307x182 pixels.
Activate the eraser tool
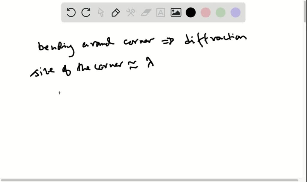pyautogui.click(x=146, y=13)
